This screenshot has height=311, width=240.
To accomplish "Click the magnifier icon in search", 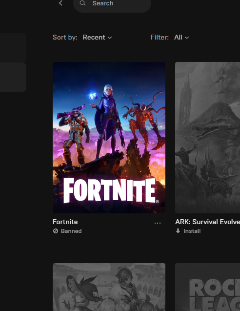I will pos(82,3).
